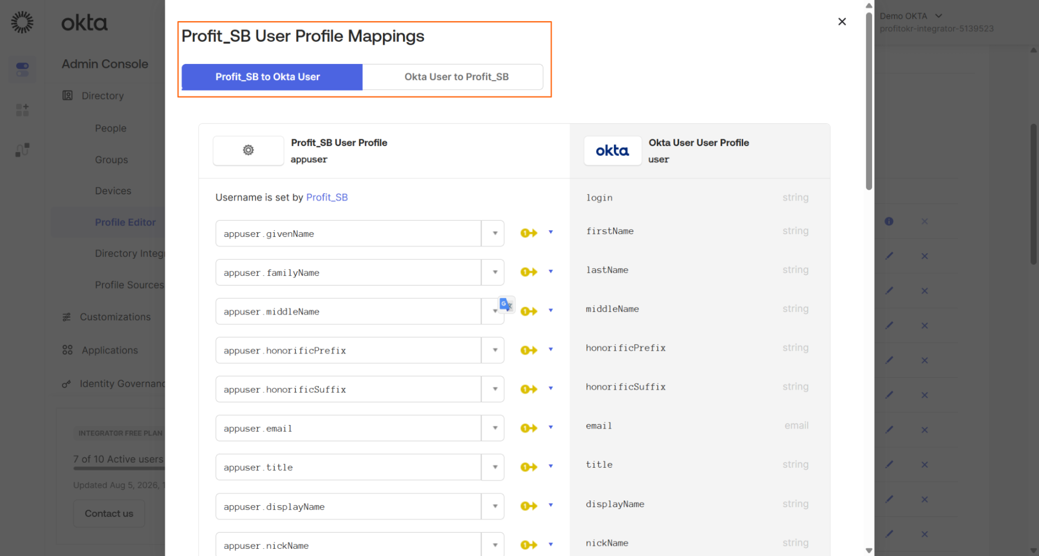
Task: Open the Okta Aura sunburst home icon
Action: pos(22,22)
